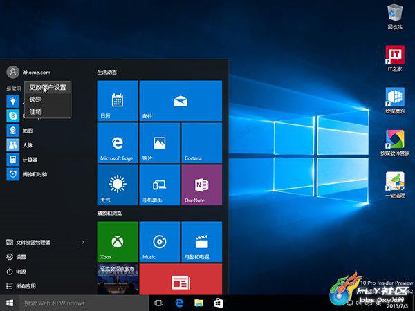The image size is (415, 311).
Task: Open the Xbox tile
Action: click(x=118, y=242)
